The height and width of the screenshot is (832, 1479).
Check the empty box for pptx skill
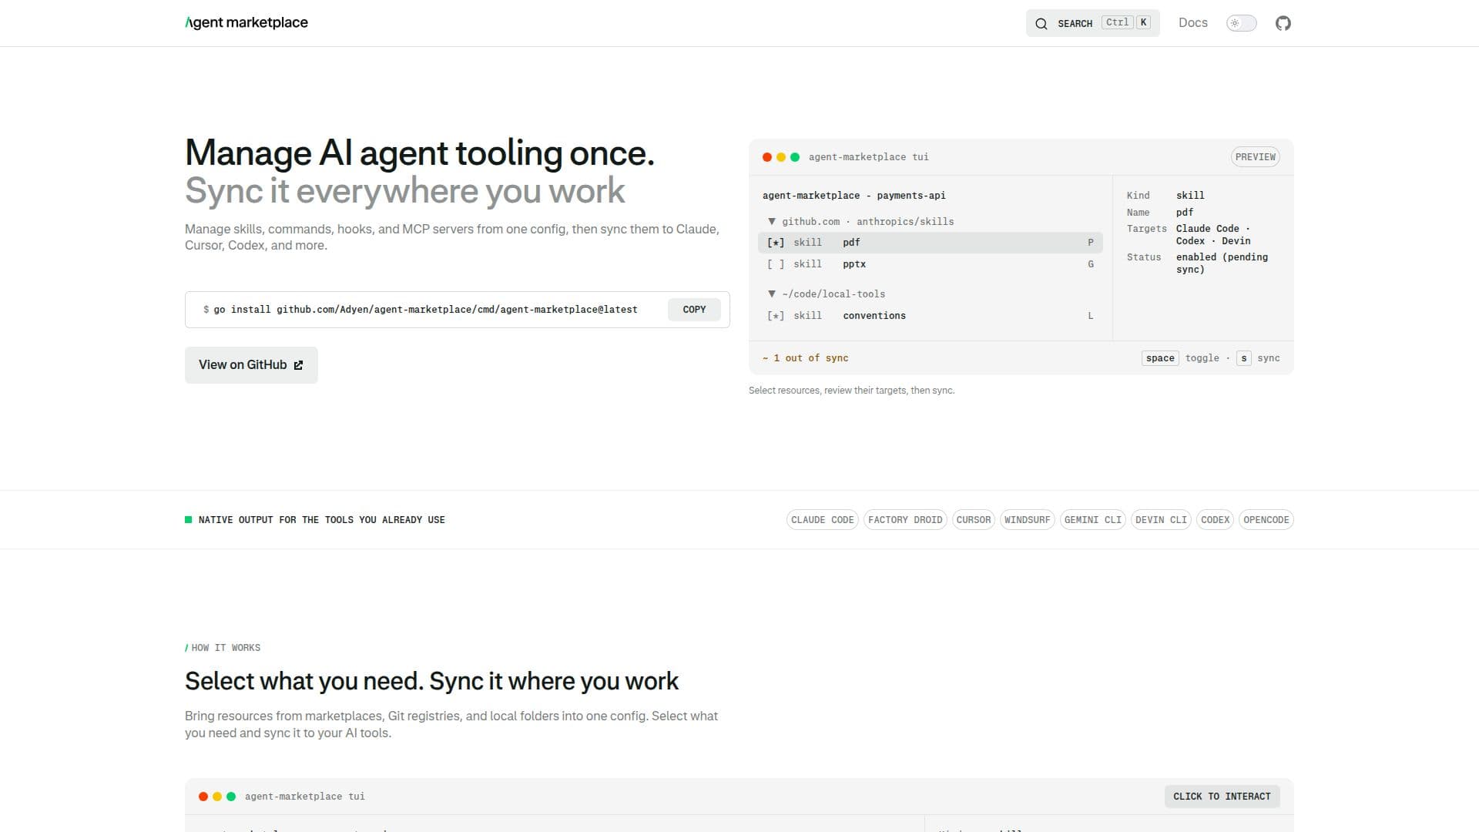click(x=776, y=264)
